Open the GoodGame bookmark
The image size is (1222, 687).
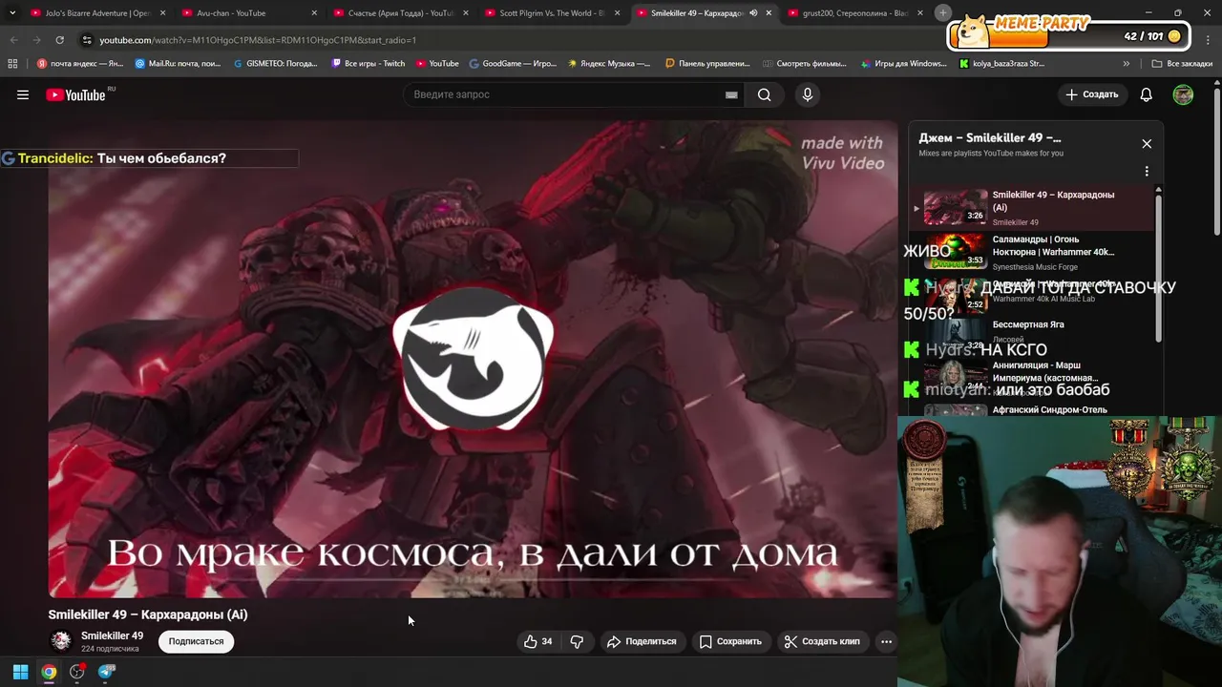513,64
